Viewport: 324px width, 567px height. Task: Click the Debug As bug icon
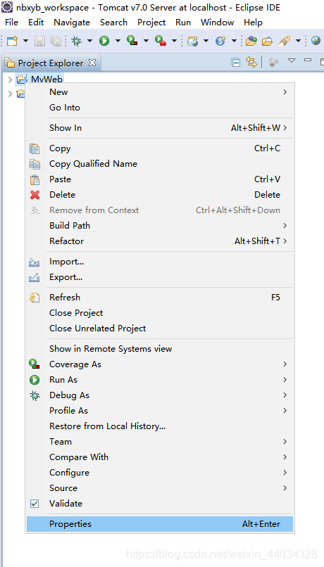pyautogui.click(x=35, y=395)
